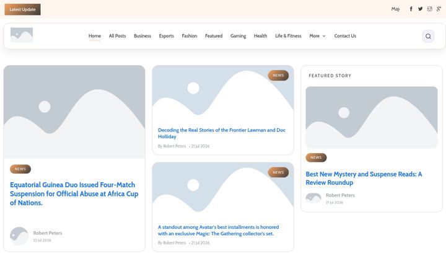Open the Fashion category
The image size is (446, 279).
[190, 36]
